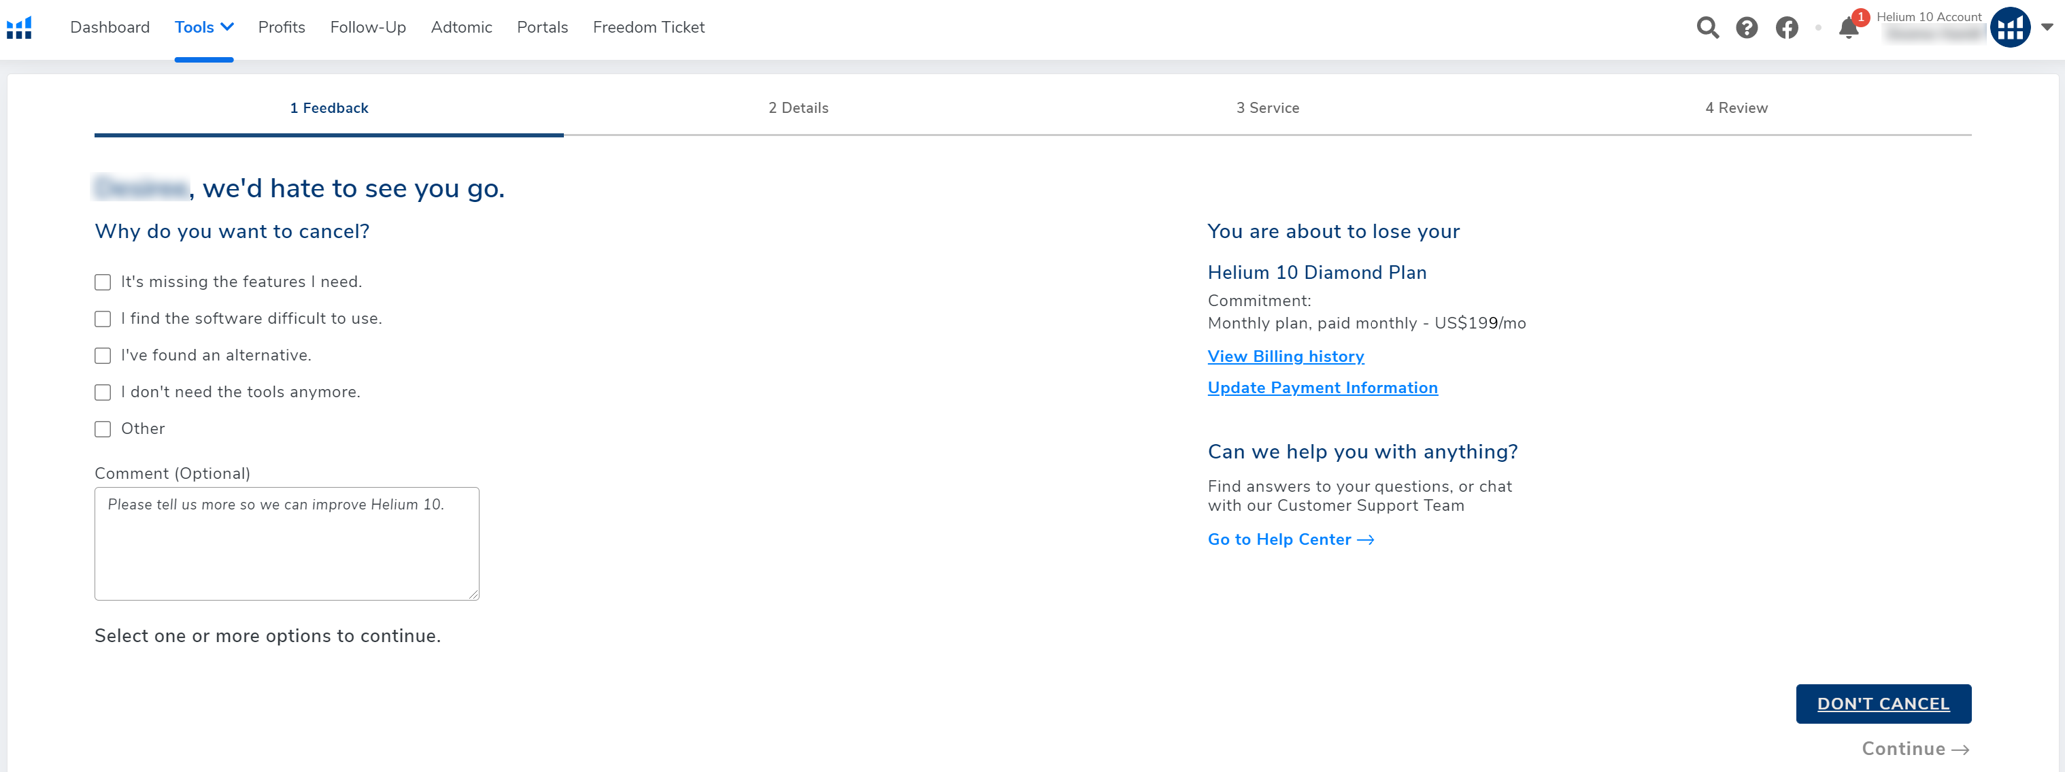Select the 2 Details step tab

pos(799,107)
